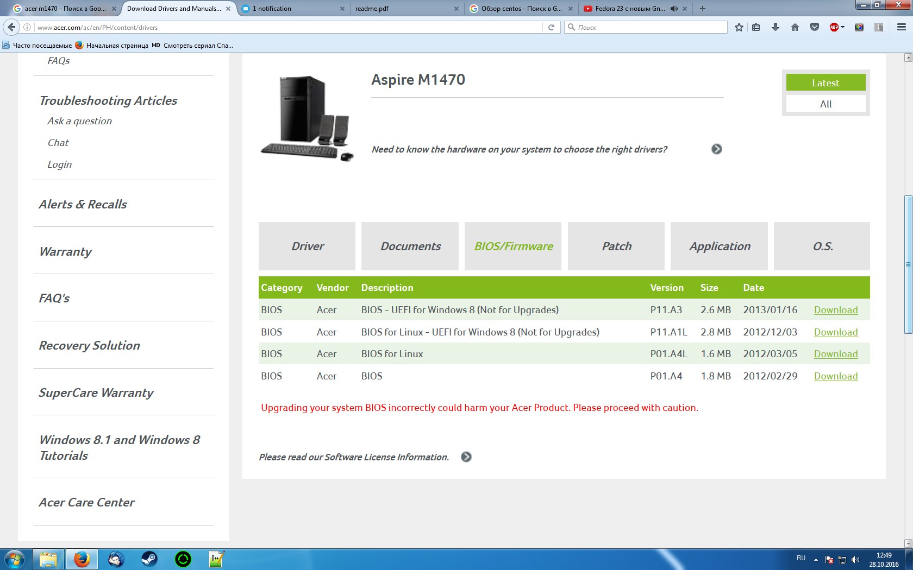Open the FAQ's sidebar section
913x570 pixels.
click(54, 298)
